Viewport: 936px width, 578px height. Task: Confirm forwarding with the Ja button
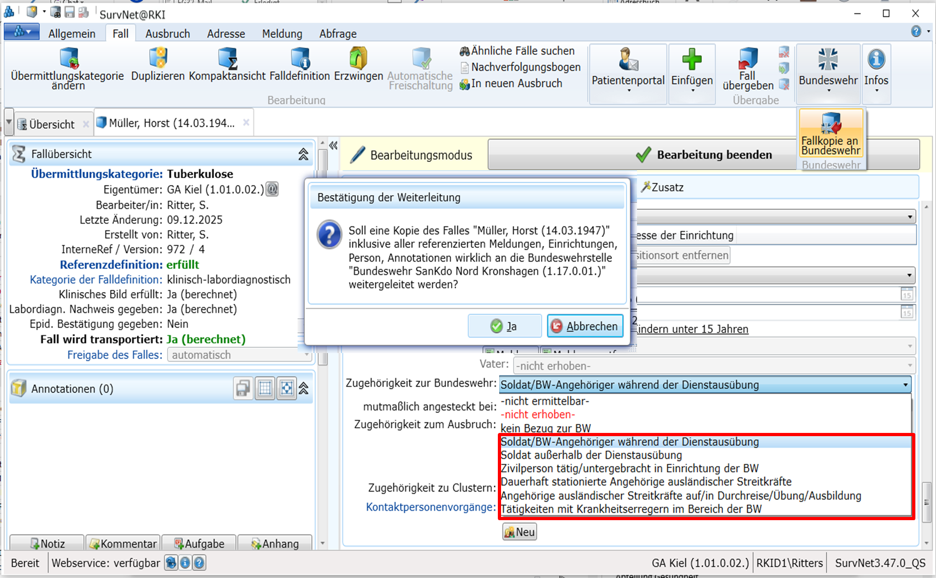(x=504, y=326)
